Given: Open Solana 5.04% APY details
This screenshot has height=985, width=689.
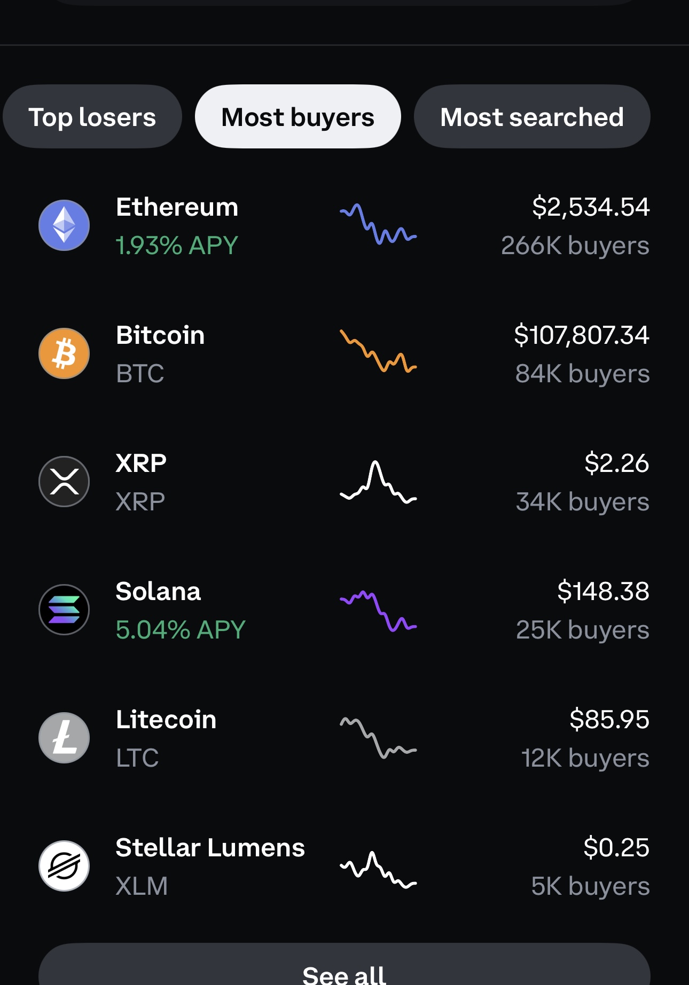Looking at the screenshot, I should click(181, 630).
